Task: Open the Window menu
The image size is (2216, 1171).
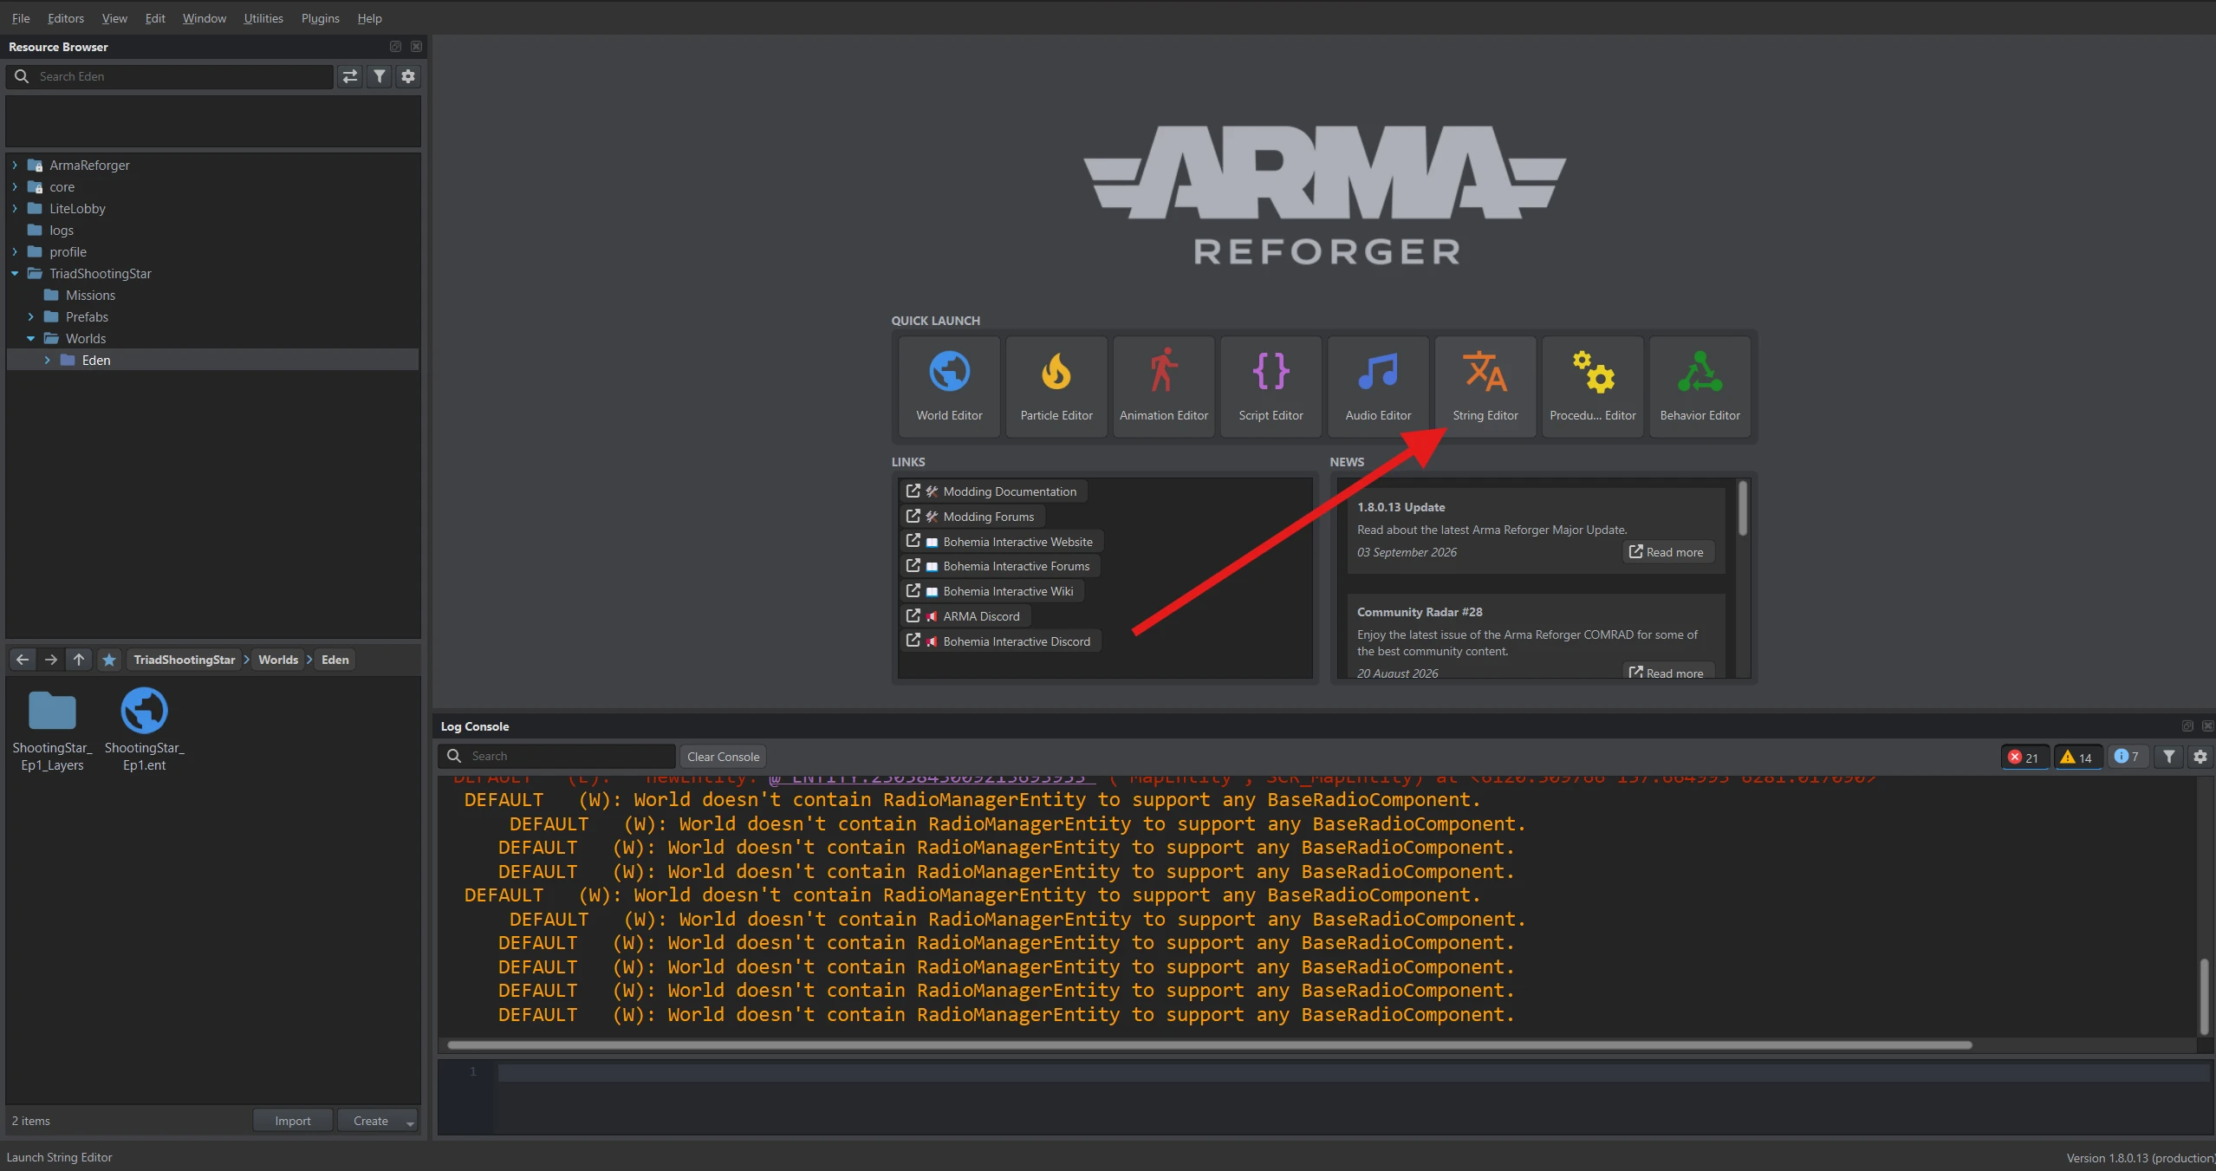Action: click(205, 18)
